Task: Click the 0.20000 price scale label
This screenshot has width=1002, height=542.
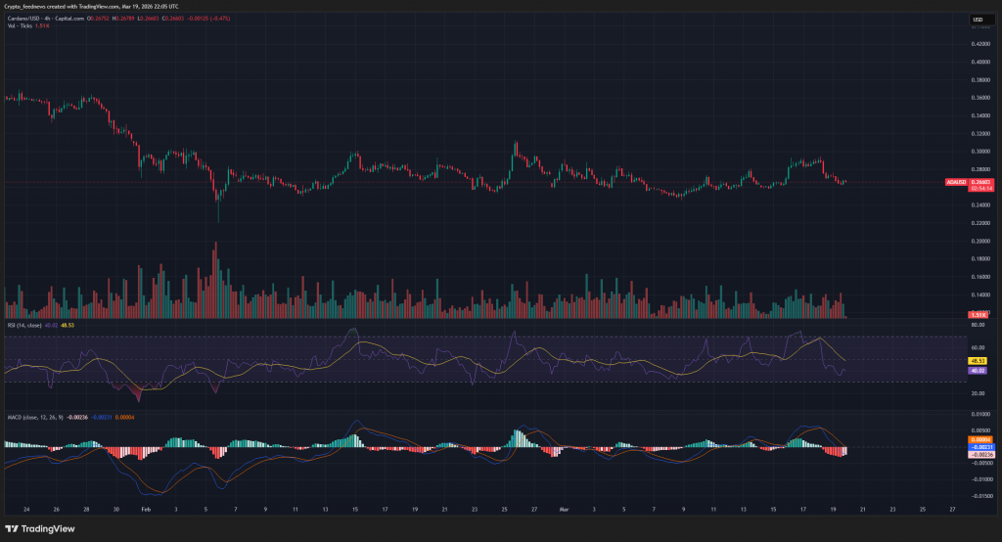Action: [980, 241]
